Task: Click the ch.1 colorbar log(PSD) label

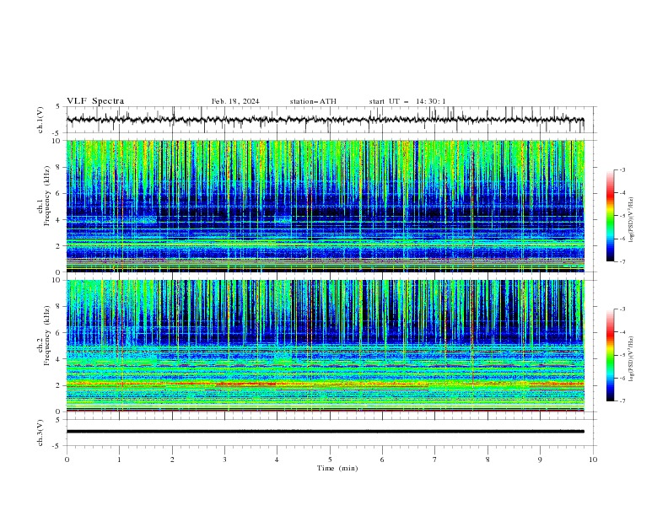Action: point(631,220)
